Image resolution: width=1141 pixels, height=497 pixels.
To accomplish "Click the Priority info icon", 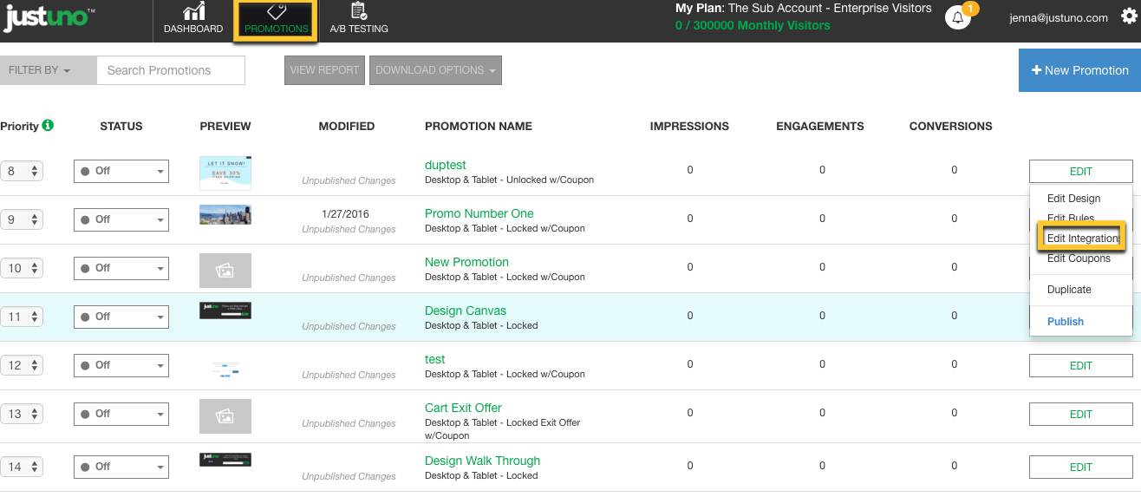I will 48,125.
